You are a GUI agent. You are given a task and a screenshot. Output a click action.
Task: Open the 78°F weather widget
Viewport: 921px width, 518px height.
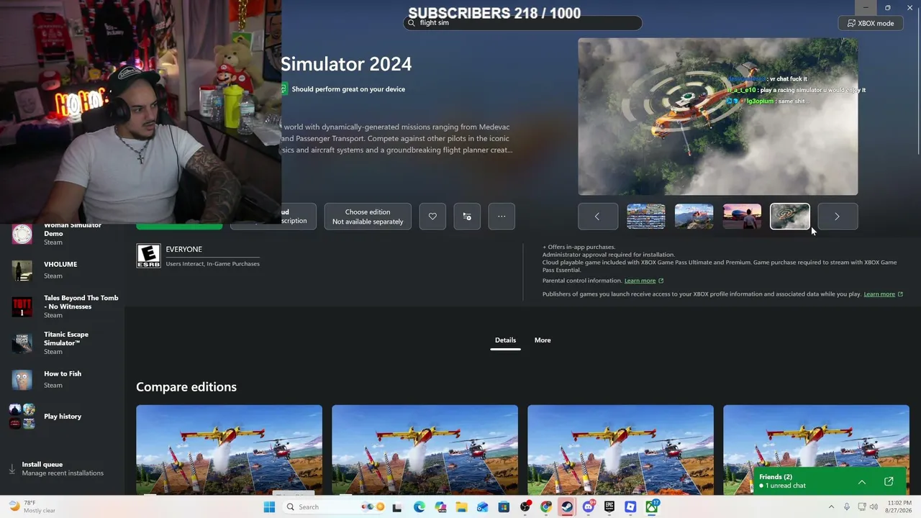click(31, 507)
